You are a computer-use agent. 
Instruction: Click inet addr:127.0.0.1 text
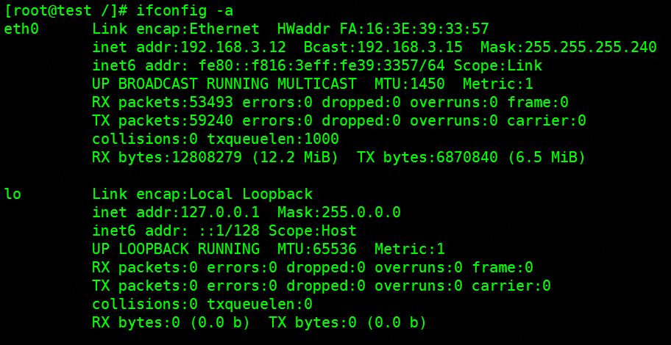coord(176,213)
